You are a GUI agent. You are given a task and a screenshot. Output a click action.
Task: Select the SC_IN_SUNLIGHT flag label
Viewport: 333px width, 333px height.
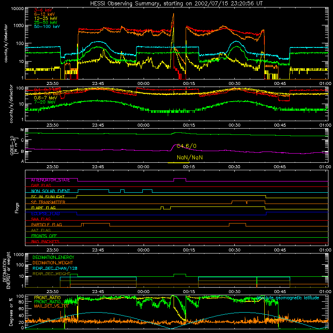48,196
